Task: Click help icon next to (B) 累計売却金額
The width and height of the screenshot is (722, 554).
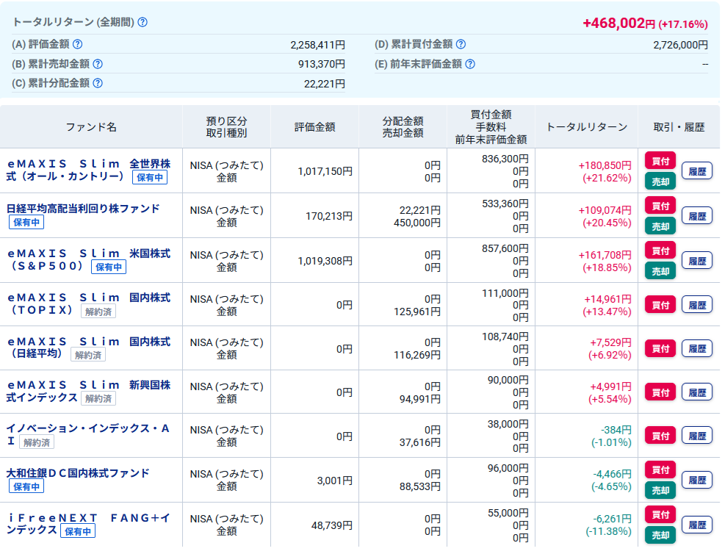Action: tap(98, 64)
